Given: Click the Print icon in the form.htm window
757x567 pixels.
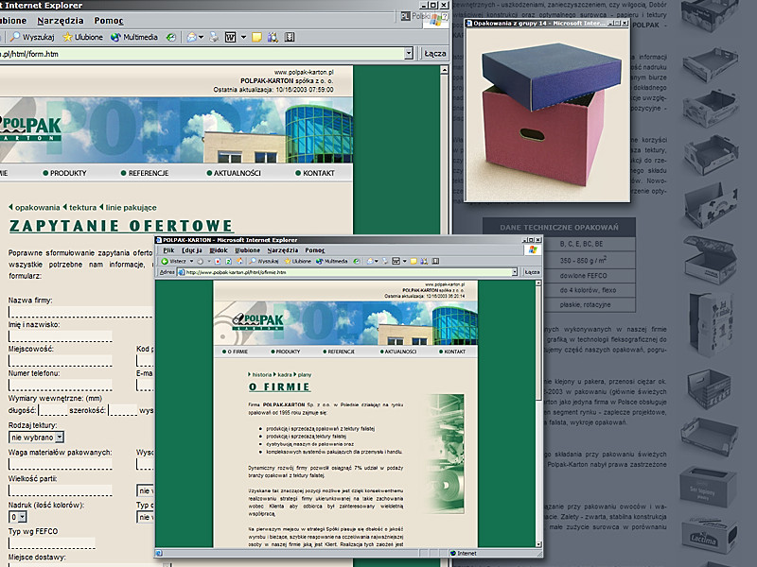Looking at the screenshot, I should pos(214,37).
